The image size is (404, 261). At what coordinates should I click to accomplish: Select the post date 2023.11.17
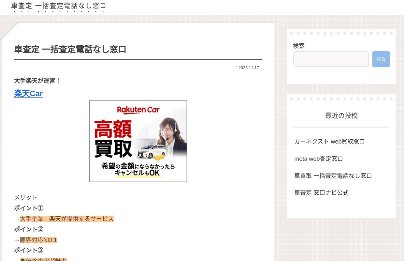tap(249, 68)
